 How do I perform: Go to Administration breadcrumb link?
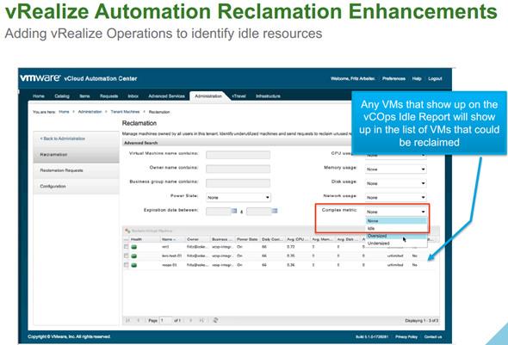(x=90, y=112)
